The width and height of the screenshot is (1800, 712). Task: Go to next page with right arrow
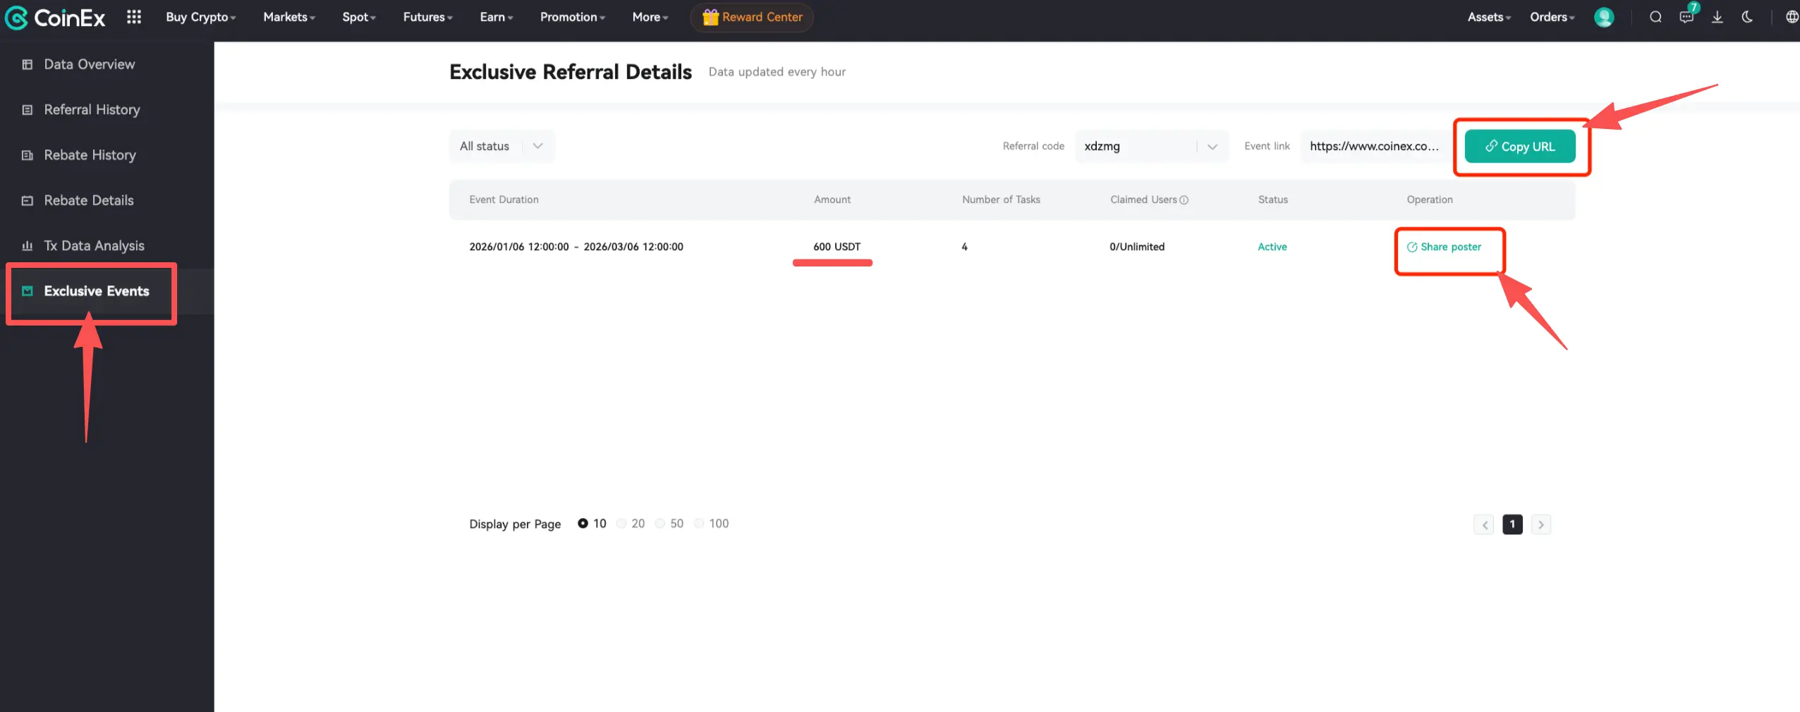click(x=1541, y=524)
